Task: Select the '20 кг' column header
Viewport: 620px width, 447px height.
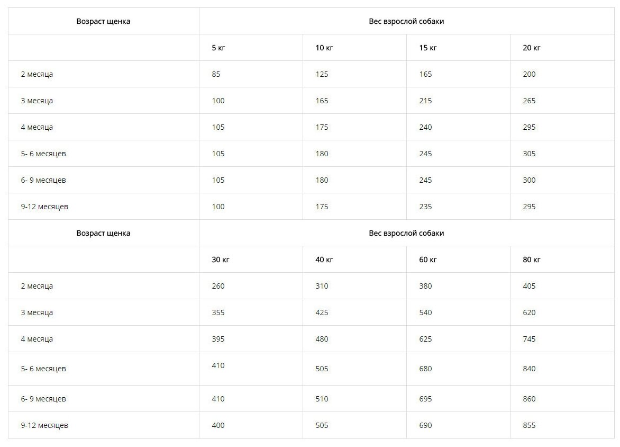Action: coord(532,48)
